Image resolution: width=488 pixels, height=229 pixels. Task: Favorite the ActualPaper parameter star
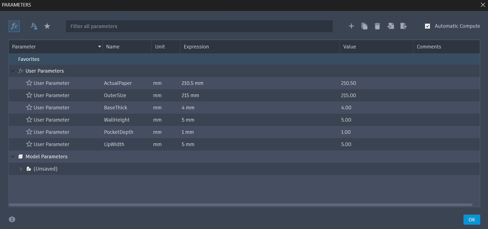click(x=29, y=83)
